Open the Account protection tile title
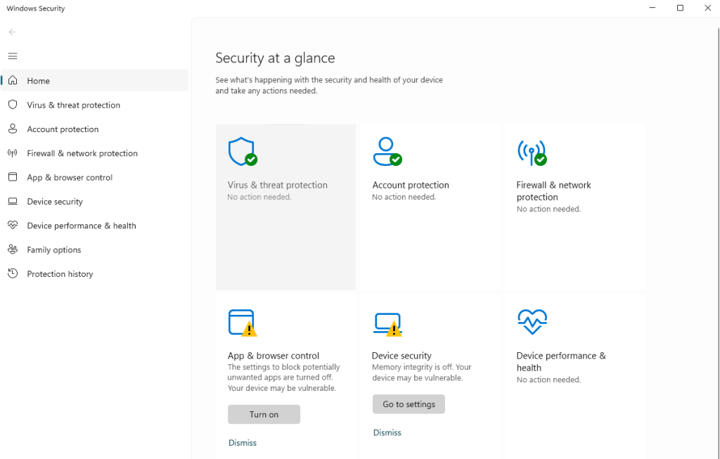 click(x=411, y=185)
